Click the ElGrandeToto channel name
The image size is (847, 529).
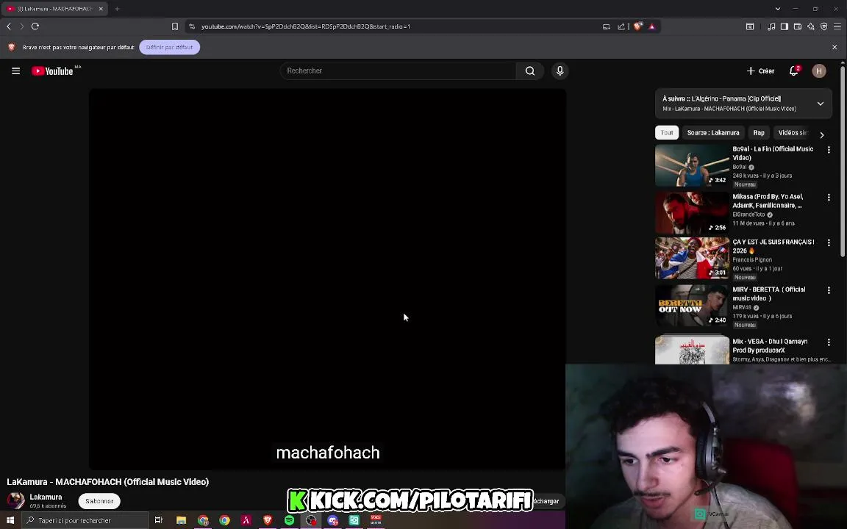click(748, 215)
